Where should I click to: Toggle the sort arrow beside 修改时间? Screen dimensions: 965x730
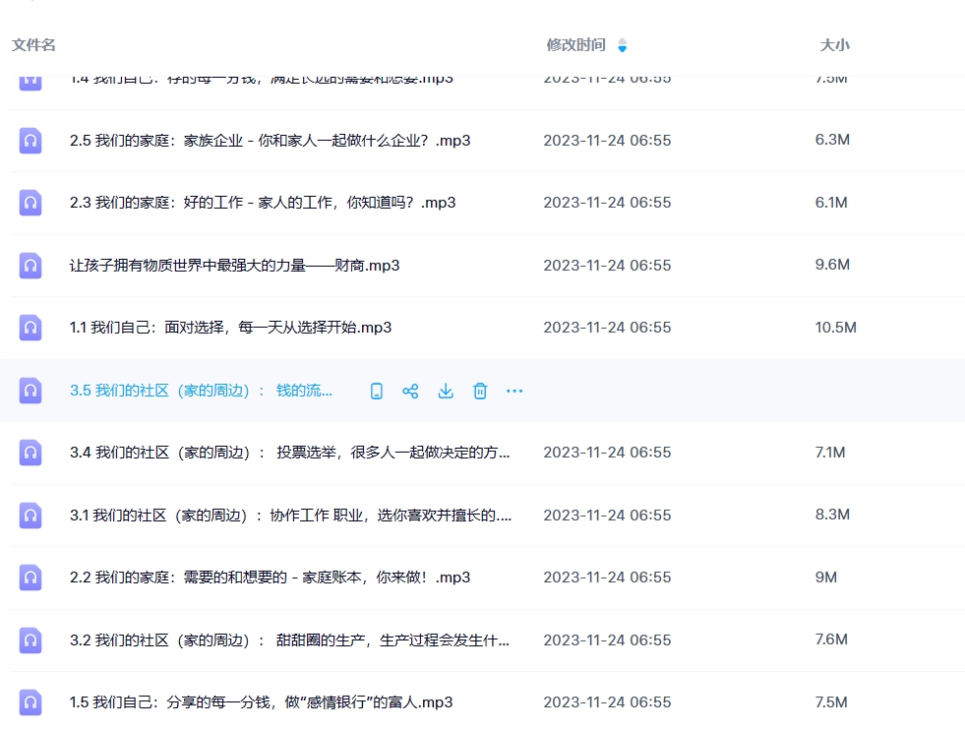tap(623, 45)
